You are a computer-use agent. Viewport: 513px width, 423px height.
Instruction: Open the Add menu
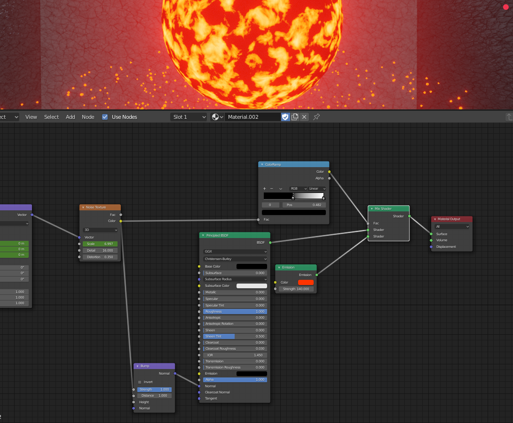coord(70,117)
